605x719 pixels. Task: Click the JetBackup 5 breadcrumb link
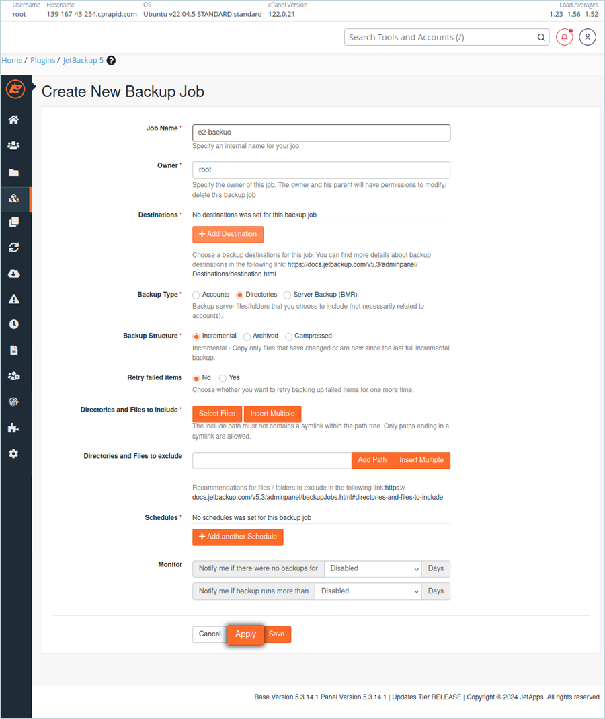pos(83,60)
